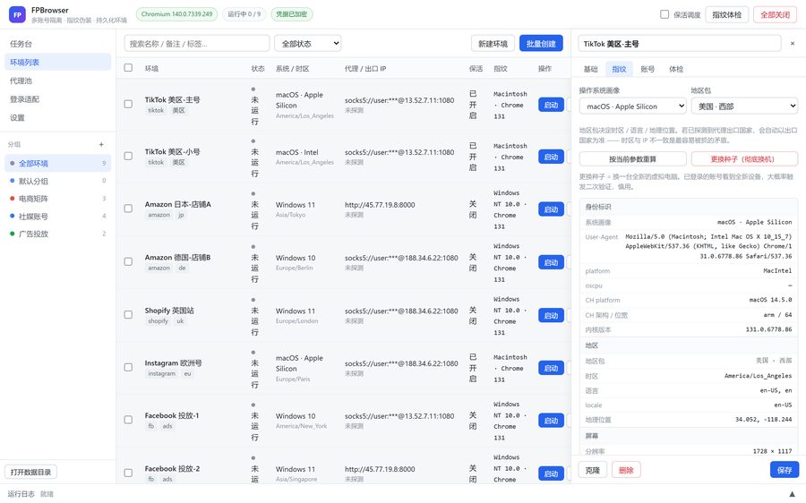806x503 pixels.
Task: Click the Facebook 投放-2 environment name
Action: (172, 469)
